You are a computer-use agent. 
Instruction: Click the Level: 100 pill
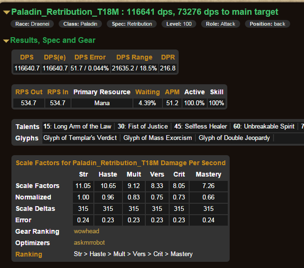pyautogui.click(x=179, y=24)
